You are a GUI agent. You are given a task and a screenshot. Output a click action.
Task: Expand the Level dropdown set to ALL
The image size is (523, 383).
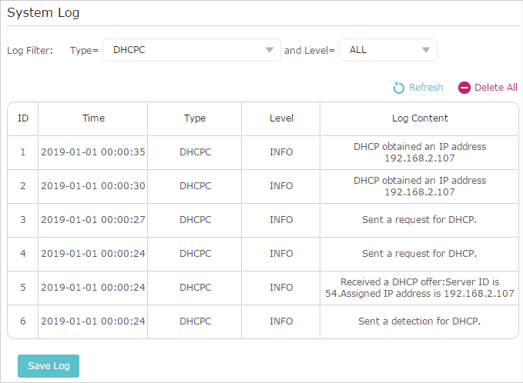click(x=388, y=50)
